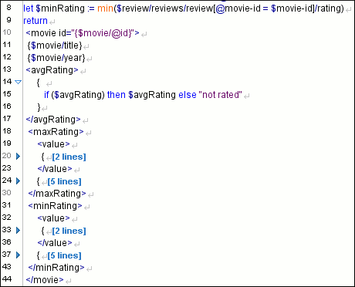Click the closing movie tag
355x287 pixels.
tap(45, 280)
